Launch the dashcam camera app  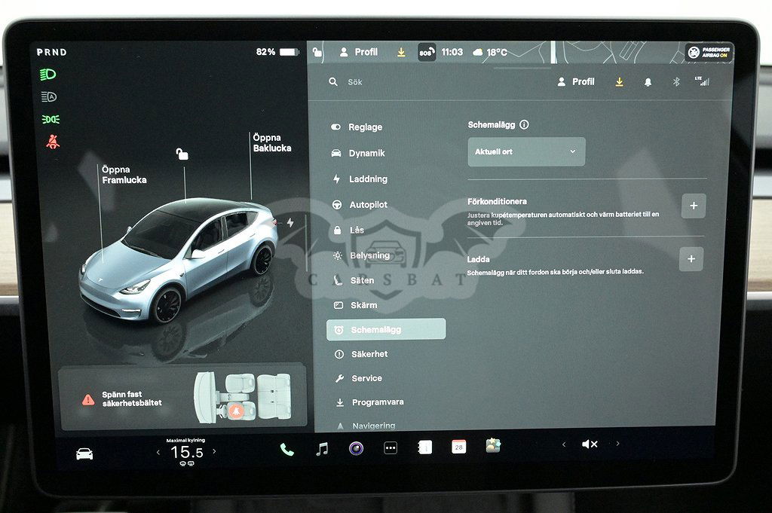click(x=356, y=449)
